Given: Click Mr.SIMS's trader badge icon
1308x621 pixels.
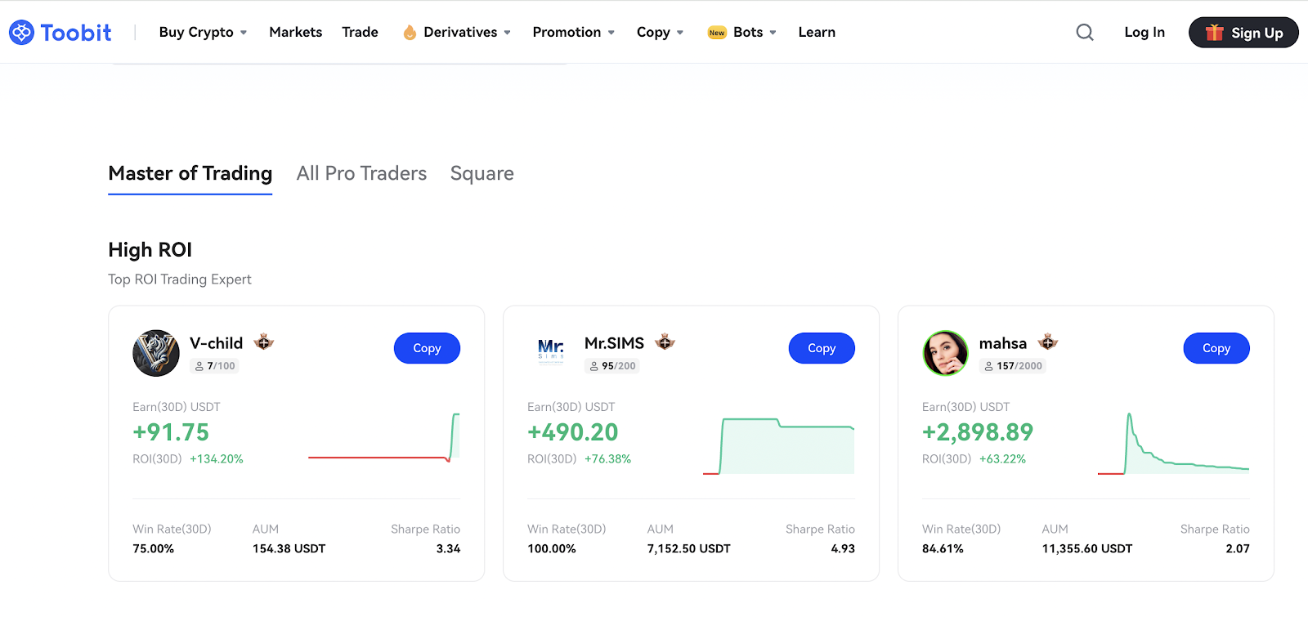Looking at the screenshot, I should click(665, 342).
